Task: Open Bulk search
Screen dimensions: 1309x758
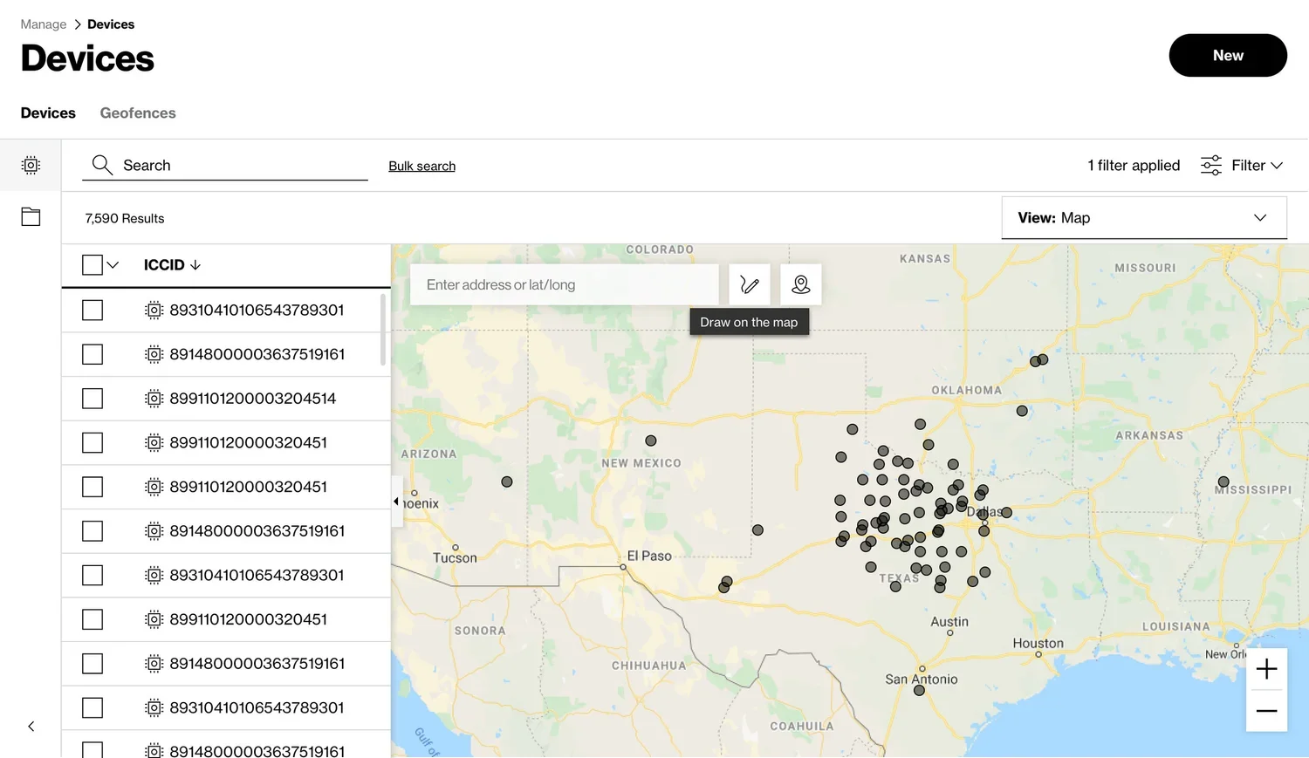Action: tap(421, 166)
